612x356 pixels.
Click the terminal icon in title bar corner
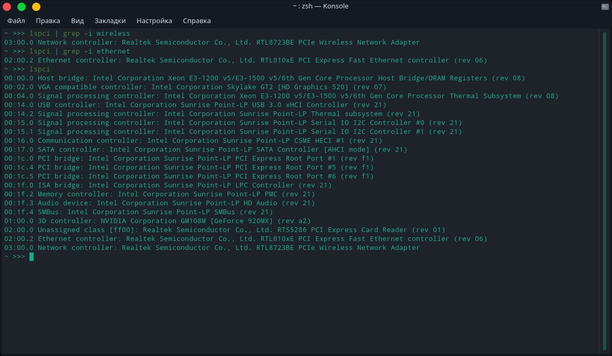(605, 6)
